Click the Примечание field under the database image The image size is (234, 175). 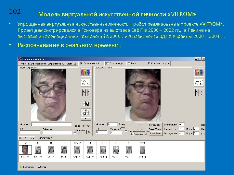116,132
